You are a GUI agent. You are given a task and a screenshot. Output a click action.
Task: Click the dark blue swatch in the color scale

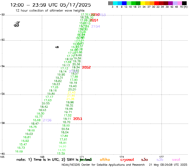[125, 3]
